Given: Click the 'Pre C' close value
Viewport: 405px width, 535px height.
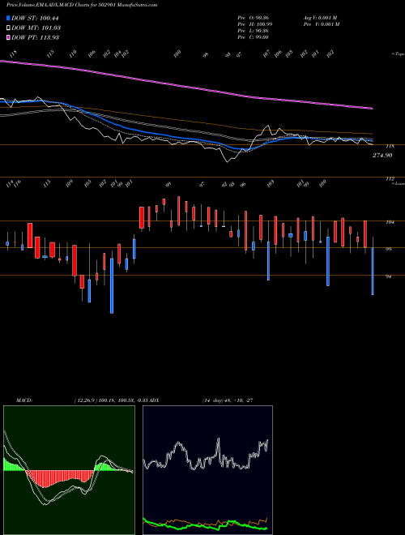Looking at the screenshot, I should point(254,37).
